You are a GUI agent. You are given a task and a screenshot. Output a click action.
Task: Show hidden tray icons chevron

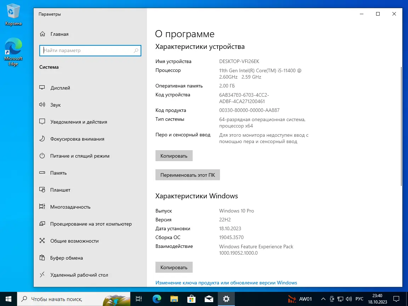click(323, 299)
